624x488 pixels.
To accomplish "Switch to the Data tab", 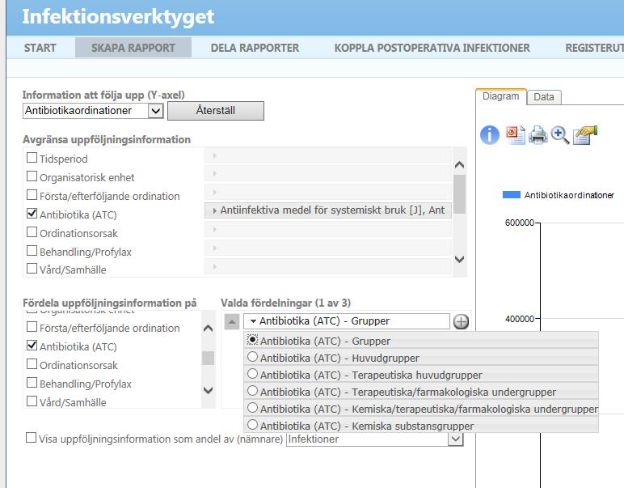I will [x=544, y=97].
